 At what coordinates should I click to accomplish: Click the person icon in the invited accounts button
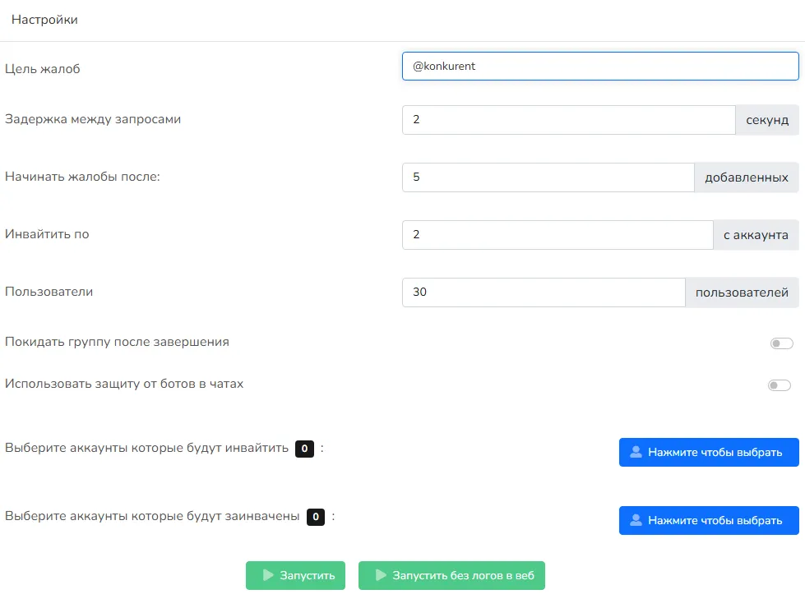(636, 520)
